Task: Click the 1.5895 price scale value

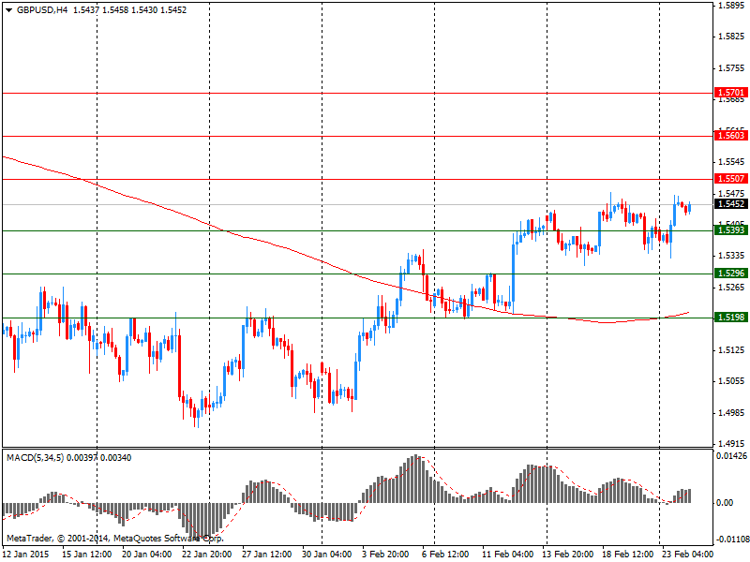Action: (x=732, y=6)
